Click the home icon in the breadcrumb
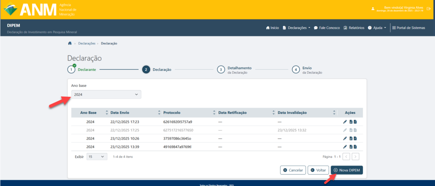Screen dimensions: 435x186 click(x=70, y=43)
